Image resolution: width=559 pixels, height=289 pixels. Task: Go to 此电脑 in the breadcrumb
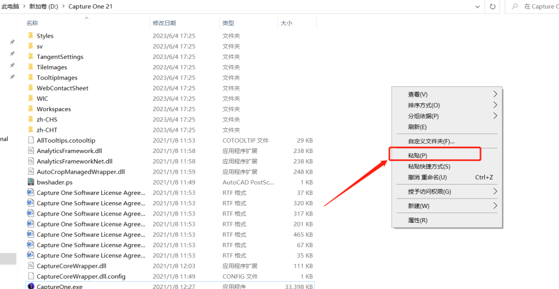point(10,6)
